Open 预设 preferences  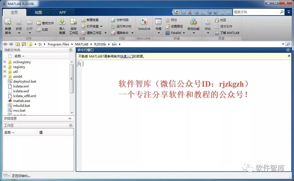[171, 20]
